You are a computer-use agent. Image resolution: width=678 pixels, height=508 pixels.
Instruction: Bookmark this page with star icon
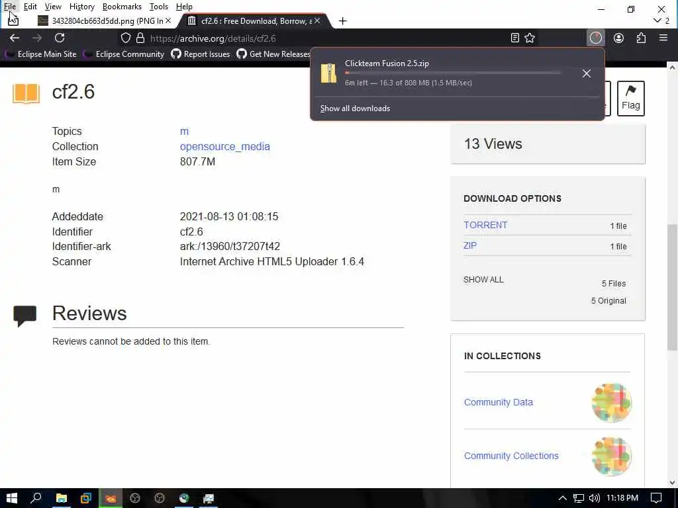[530, 38]
